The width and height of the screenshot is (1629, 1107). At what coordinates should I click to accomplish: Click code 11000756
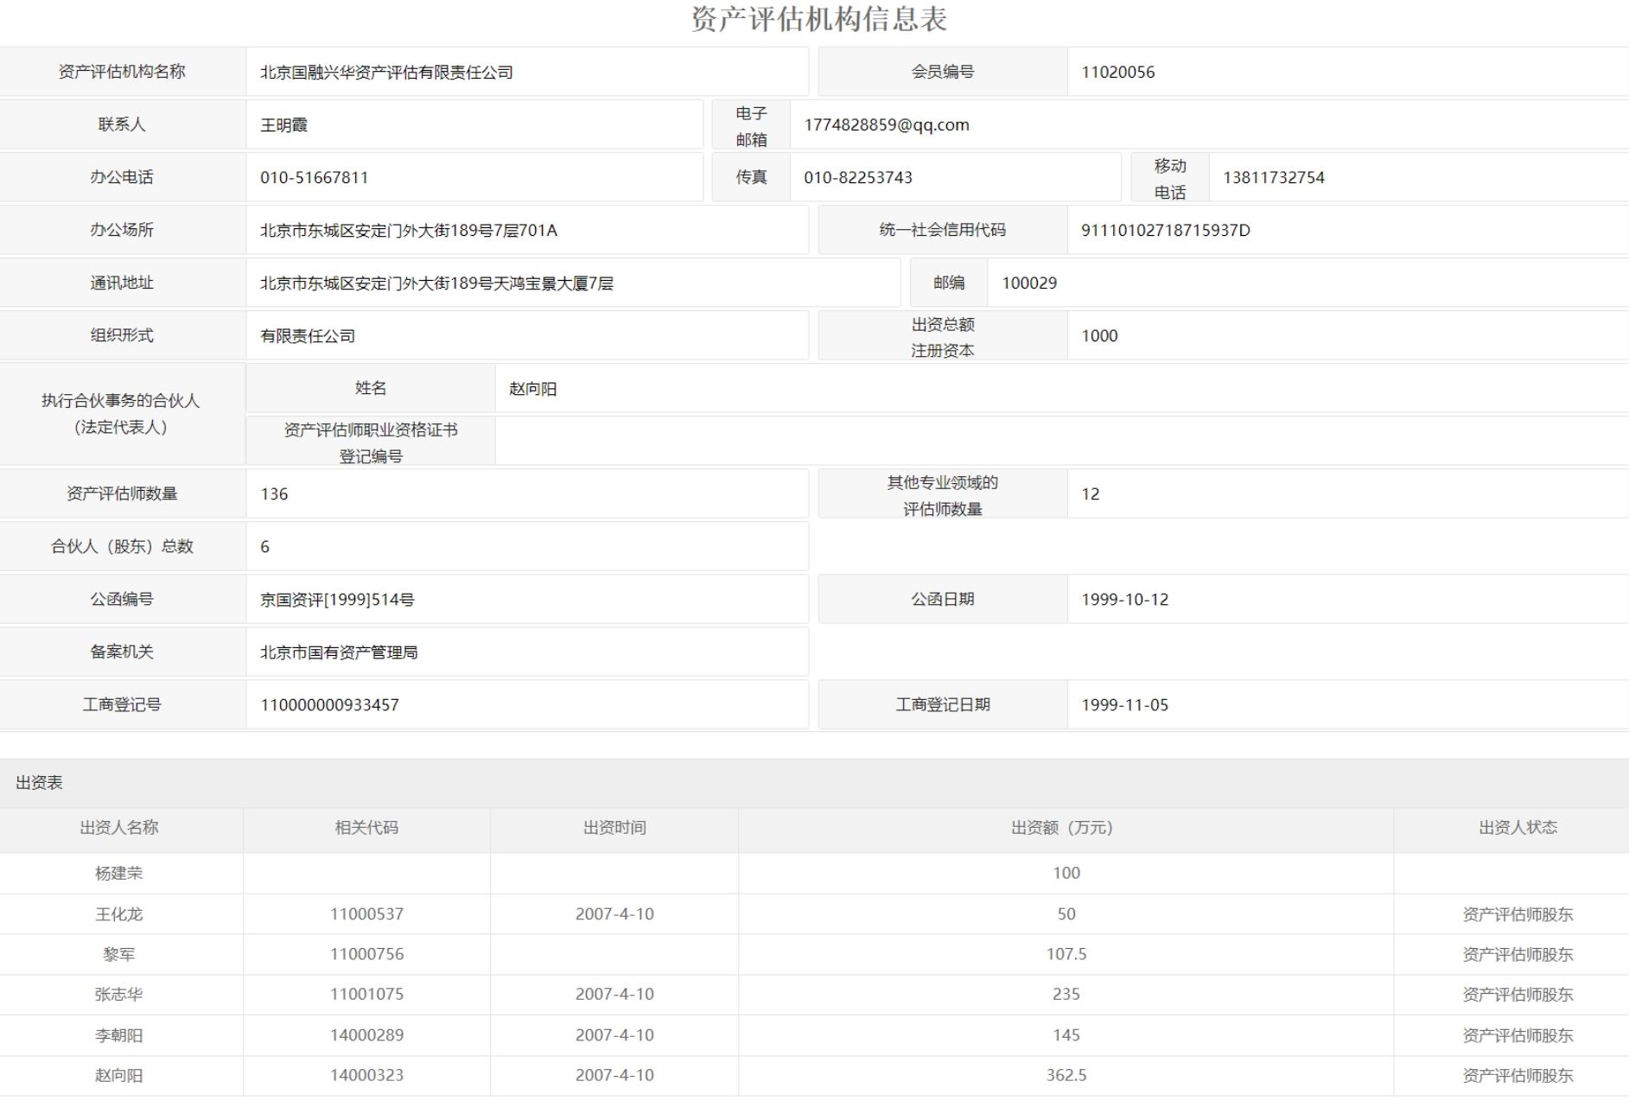(366, 955)
